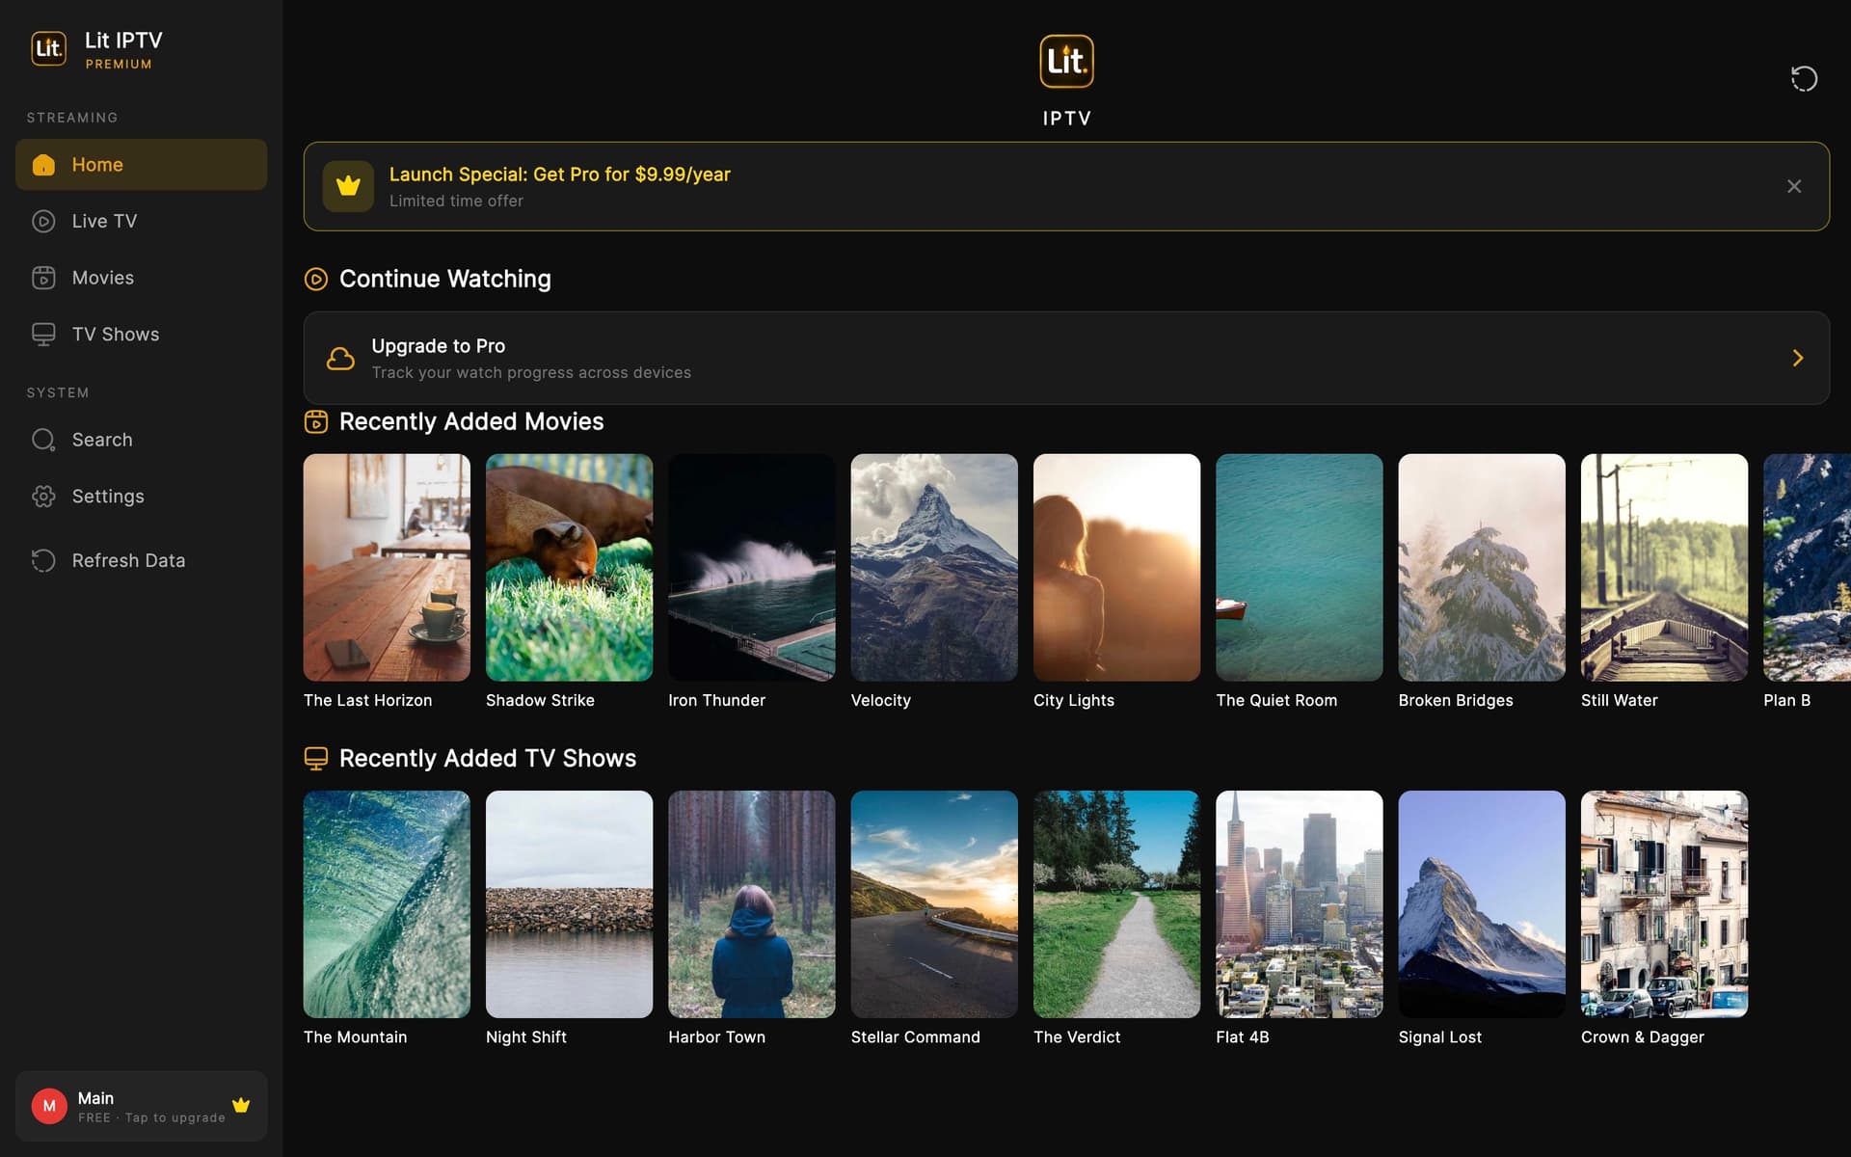The height and width of the screenshot is (1157, 1851).
Task: Open the Continue Watching section header
Action: [x=444, y=279]
